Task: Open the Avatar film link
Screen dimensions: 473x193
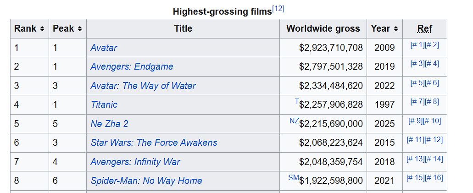Action: [104, 48]
